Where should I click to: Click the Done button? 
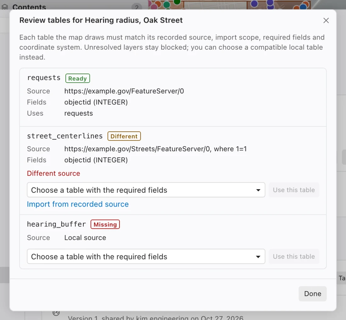(x=312, y=294)
